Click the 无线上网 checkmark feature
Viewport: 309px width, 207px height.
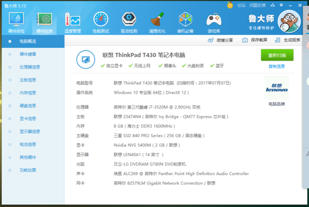pyautogui.click(x=140, y=66)
